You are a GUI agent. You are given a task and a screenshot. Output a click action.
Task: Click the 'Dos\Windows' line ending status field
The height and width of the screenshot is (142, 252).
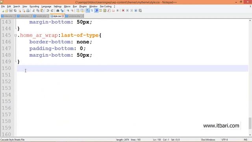pos(208,140)
